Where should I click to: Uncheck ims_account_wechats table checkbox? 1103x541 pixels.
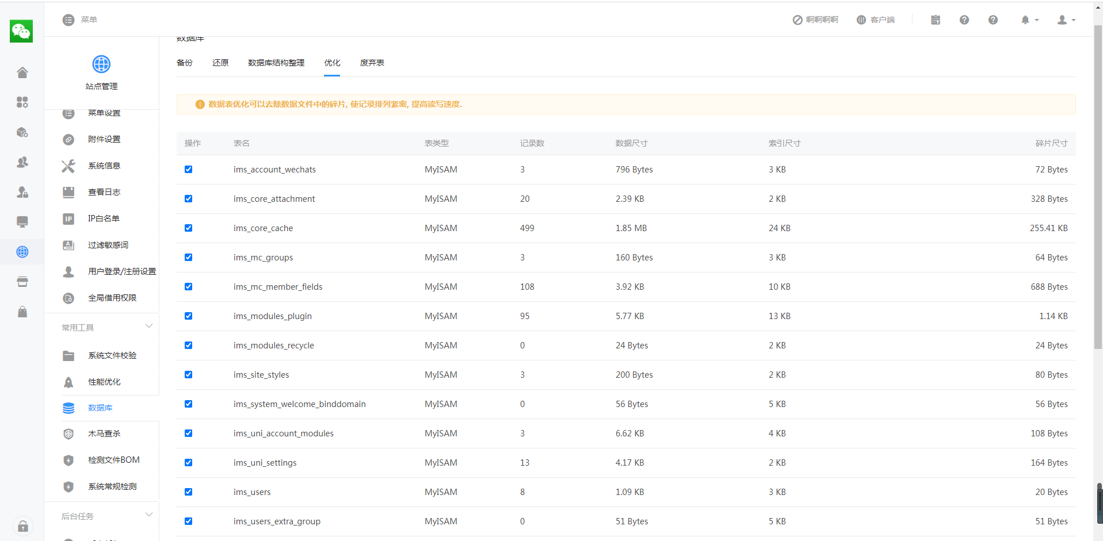pos(188,170)
